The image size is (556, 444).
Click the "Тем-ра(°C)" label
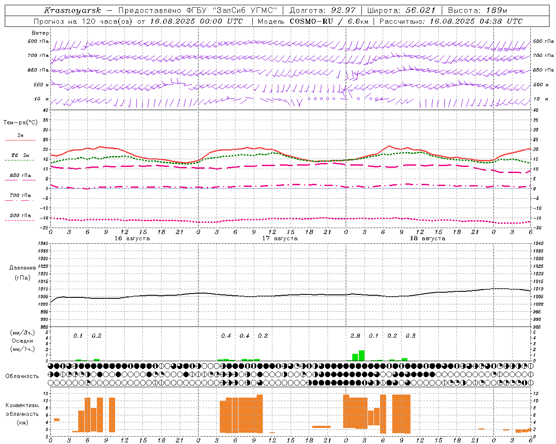(x=20, y=123)
